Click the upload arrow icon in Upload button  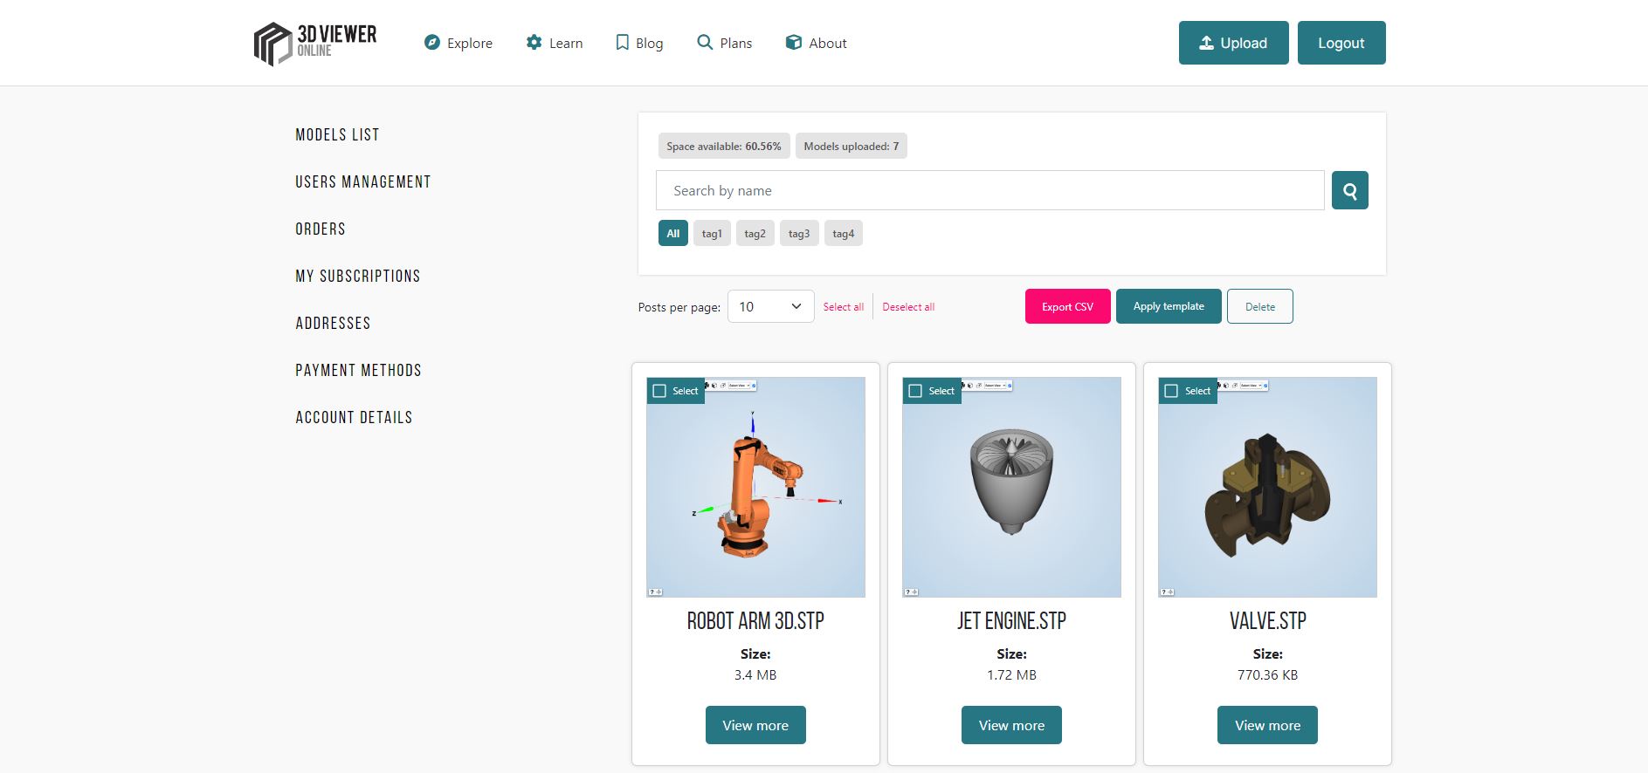(1206, 43)
